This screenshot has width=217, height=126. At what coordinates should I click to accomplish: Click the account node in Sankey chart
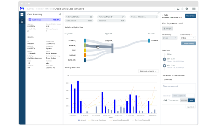coord(149,40)
